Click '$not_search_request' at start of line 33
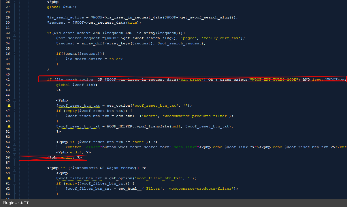347x207 pixels. click(78, 38)
